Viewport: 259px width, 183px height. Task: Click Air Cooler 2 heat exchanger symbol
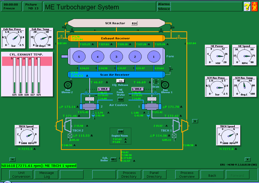click(x=89, y=107)
